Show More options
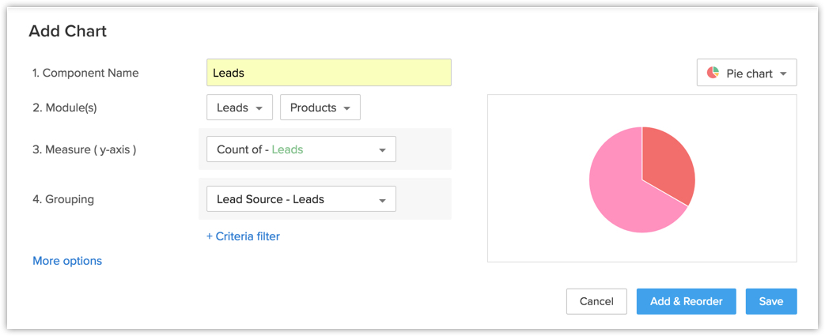The image size is (825, 336). click(x=67, y=261)
